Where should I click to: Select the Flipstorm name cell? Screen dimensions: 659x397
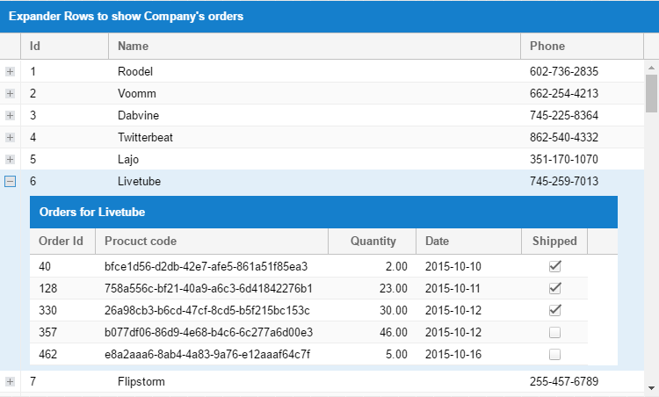[x=315, y=381]
